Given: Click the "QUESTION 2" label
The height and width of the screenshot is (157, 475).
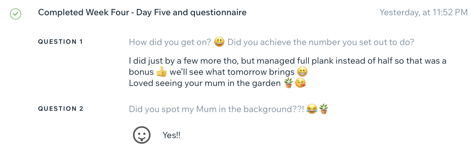Looking at the screenshot, I should pyautogui.click(x=61, y=109).
